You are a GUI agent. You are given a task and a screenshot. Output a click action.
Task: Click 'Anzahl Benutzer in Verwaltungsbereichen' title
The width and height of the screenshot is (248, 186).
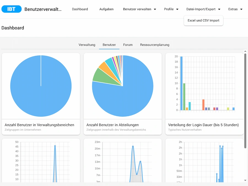(39, 125)
